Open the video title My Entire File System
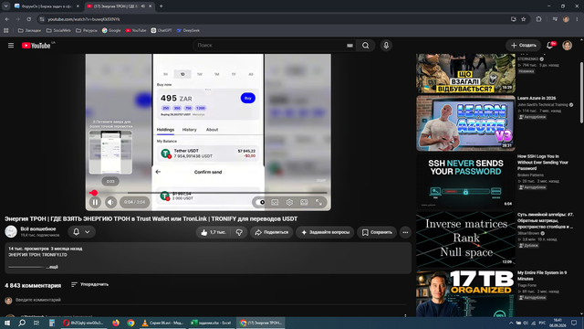This screenshot has width=584, height=329. tap(542, 276)
